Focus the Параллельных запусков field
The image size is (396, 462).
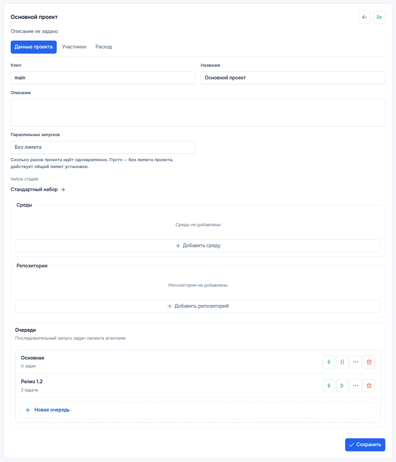[x=103, y=147]
